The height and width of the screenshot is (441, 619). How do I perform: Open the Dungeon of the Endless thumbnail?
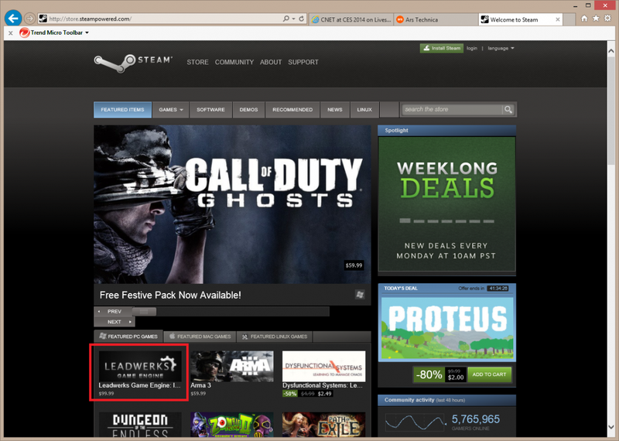(x=140, y=425)
